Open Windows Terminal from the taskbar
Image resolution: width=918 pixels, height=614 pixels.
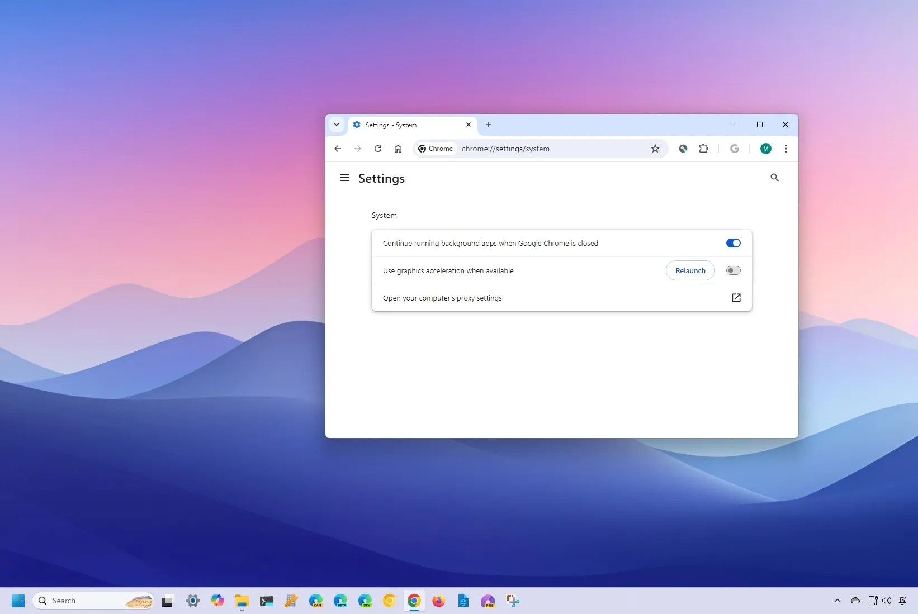267,601
